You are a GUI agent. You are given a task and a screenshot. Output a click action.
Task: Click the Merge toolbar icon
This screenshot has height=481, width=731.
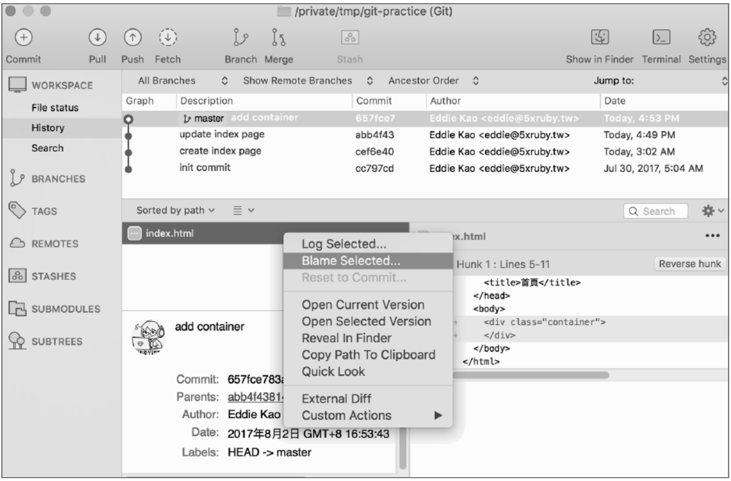(278, 38)
